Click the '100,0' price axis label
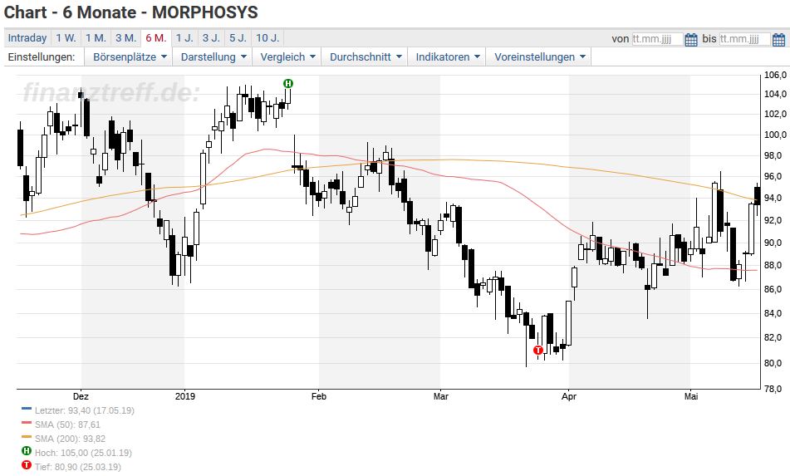Screen dimensions: 790x476 775,135
